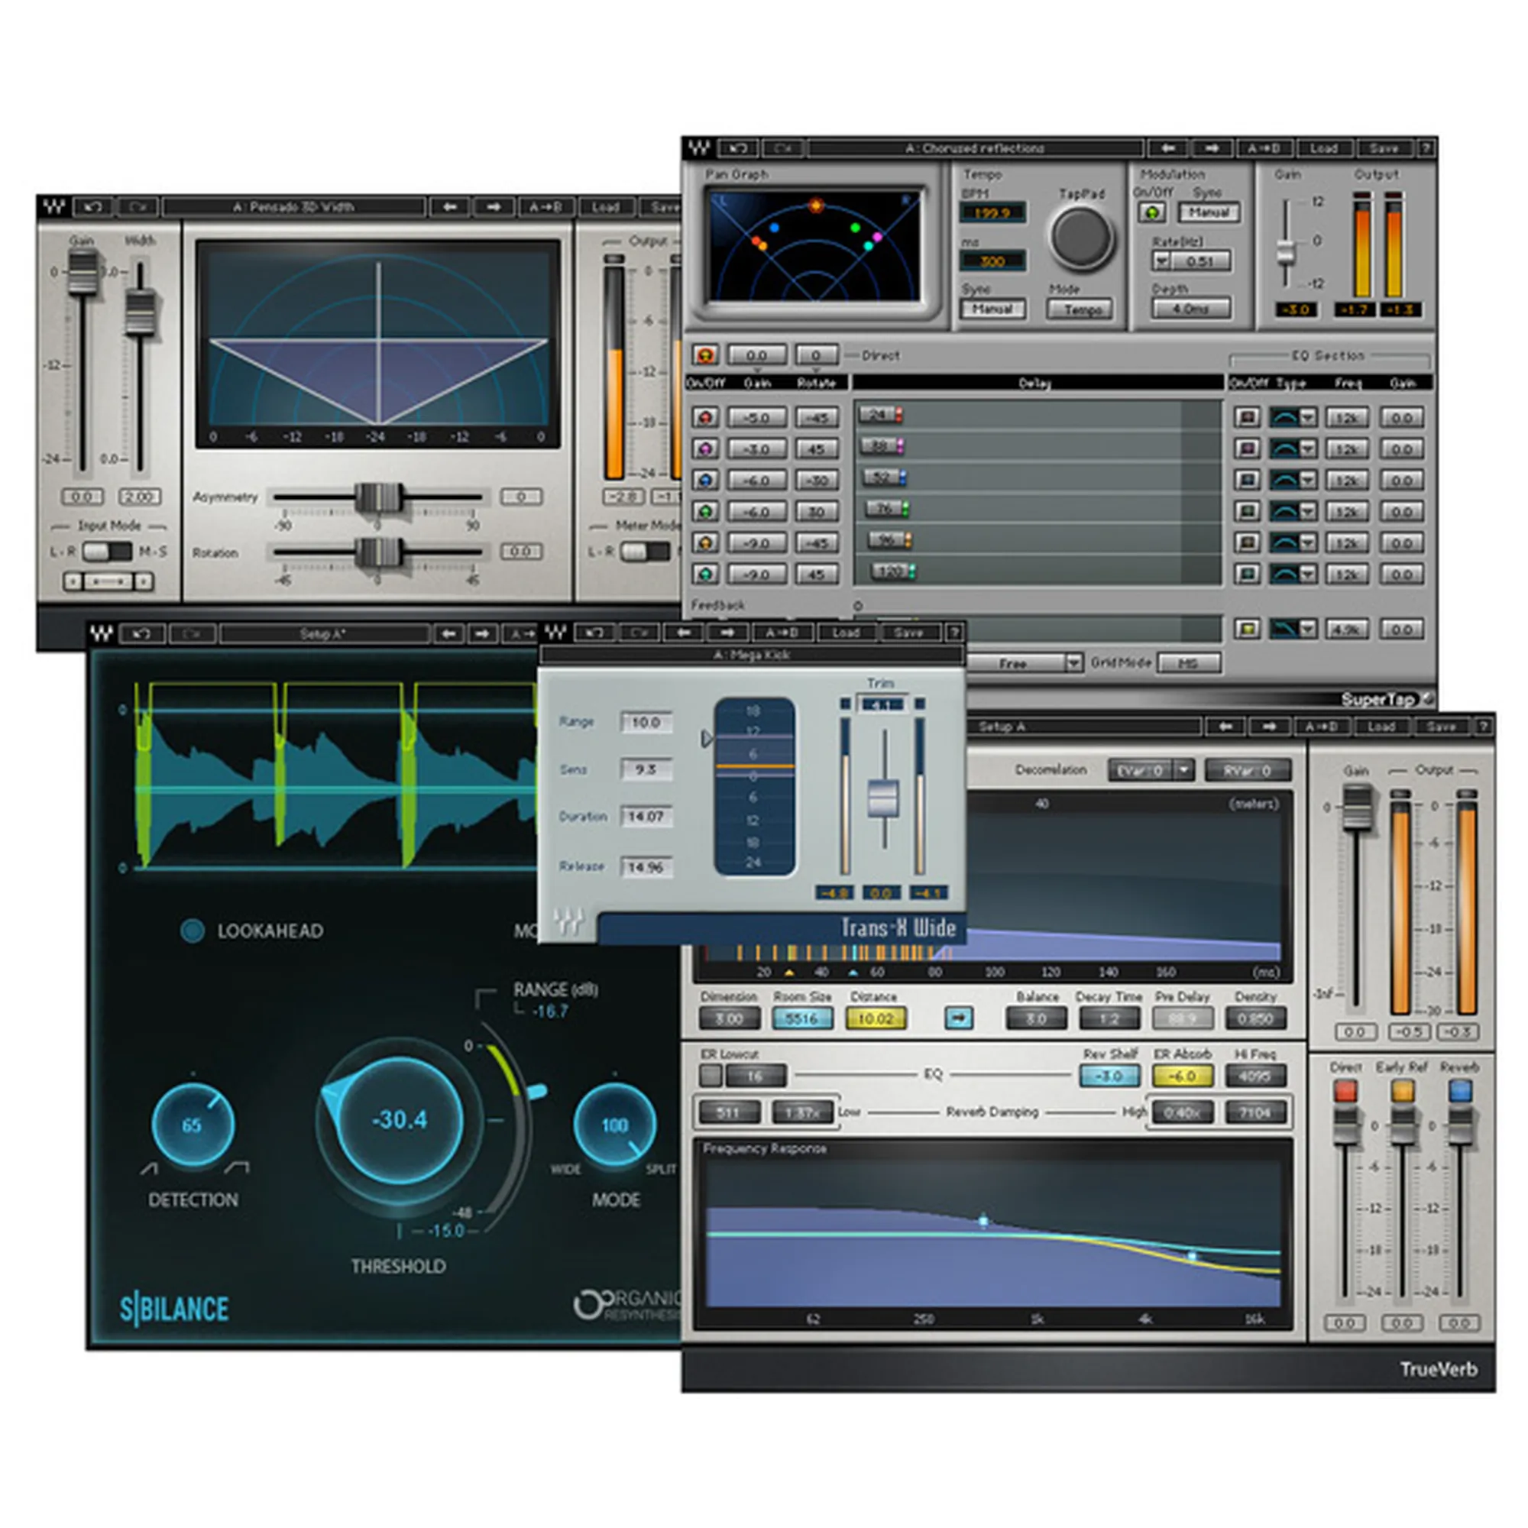Image resolution: width=1528 pixels, height=1528 pixels.
Task: Select next preset in Pensado 3D Width window
Action: [x=494, y=207]
